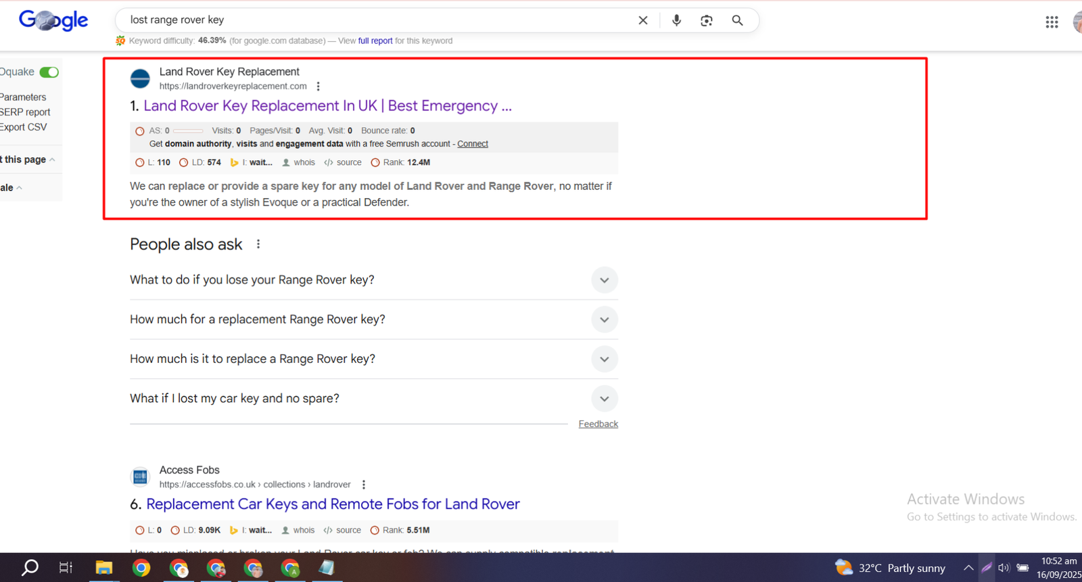Viewport: 1082px width, 582px height.
Task: Open three-dot menu beside landroverkeyreplacement.com
Action: [318, 87]
